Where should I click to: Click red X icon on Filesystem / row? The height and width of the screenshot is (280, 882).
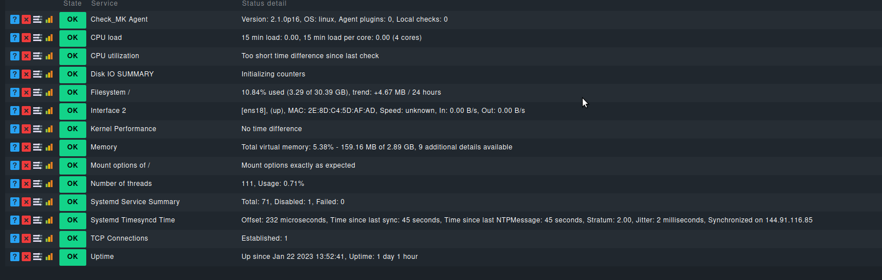(26, 92)
